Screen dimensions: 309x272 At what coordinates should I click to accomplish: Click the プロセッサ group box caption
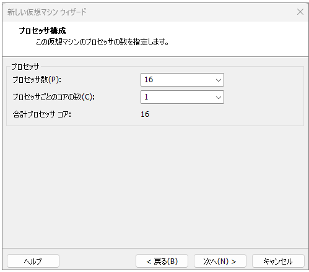click(25, 66)
